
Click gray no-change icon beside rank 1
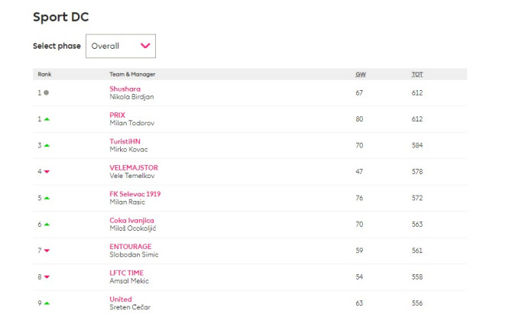47,92
